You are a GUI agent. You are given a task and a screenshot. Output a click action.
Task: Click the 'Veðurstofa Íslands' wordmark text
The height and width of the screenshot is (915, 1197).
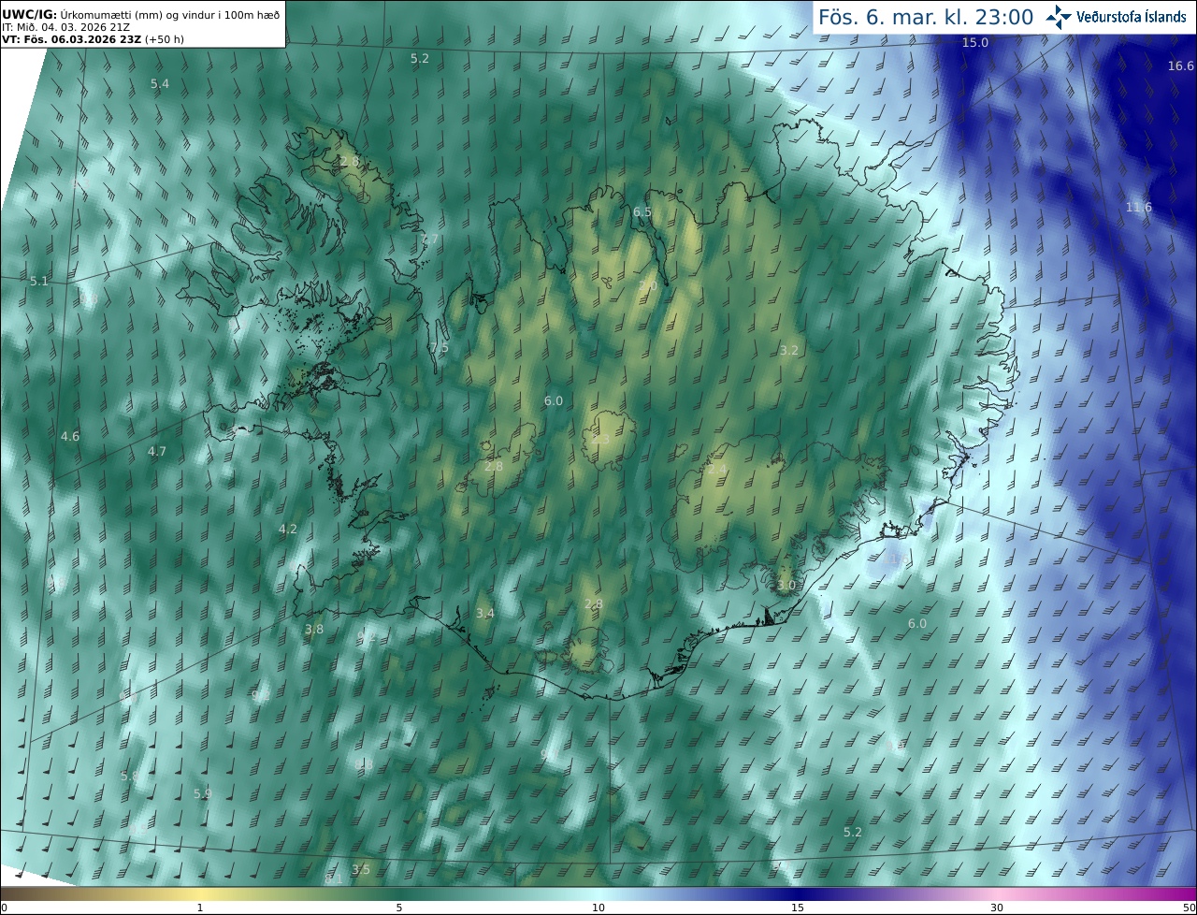click(1132, 17)
